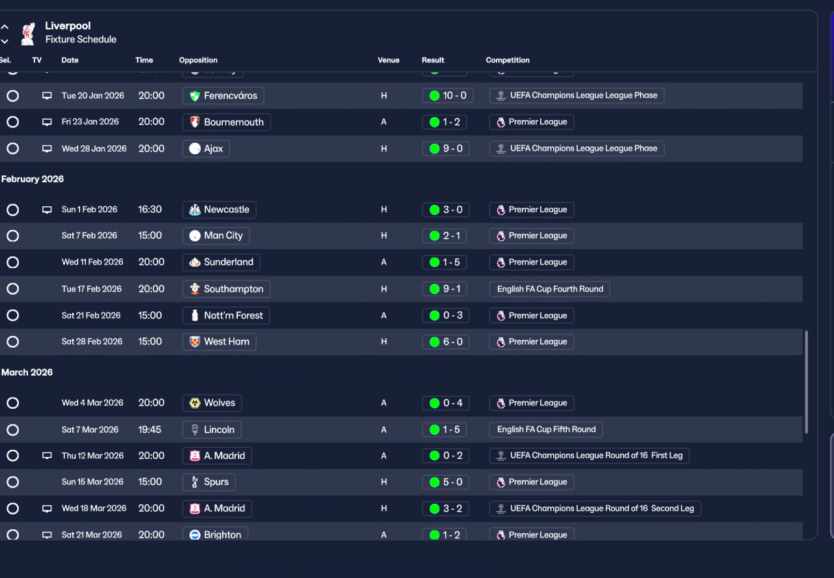This screenshot has height=578, width=834.
Task: Click the Newcastle club badge icon
Action: [194, 210]
